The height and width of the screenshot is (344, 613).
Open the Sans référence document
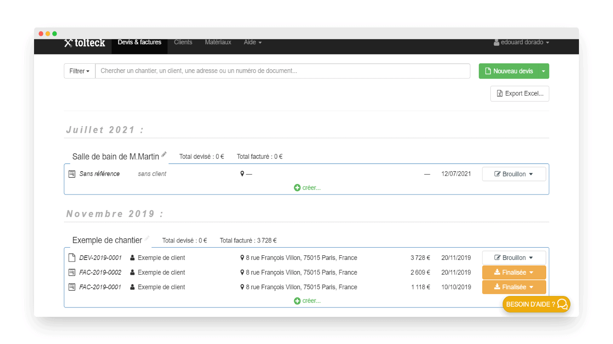100,174
